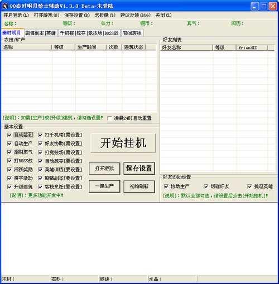279x284 pixels.
Task: Click the big 开始挂机 button
Action: click(123, 143)
